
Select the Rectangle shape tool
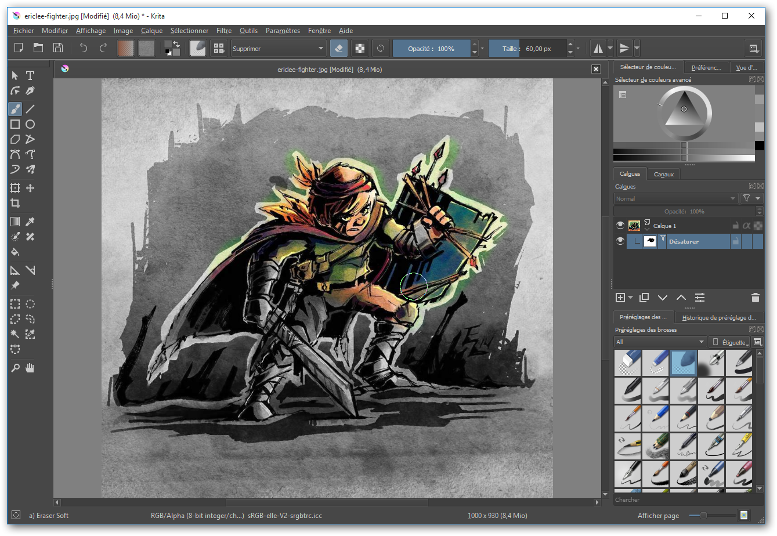15,124
